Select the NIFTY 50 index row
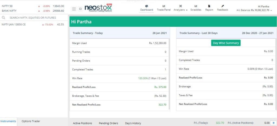 [x=34, y=6]
